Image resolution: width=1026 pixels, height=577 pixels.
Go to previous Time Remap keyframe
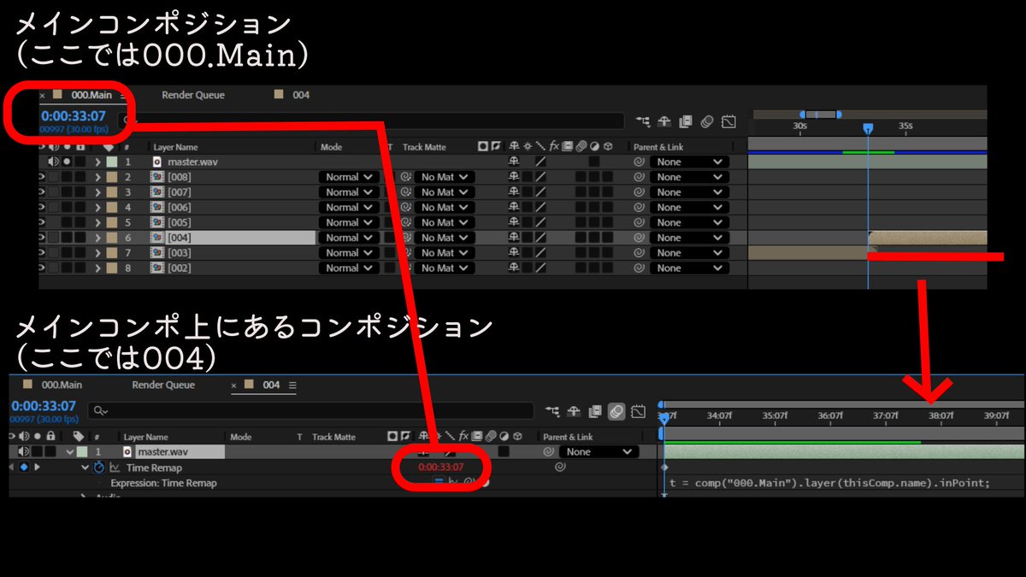click(12, 468)
